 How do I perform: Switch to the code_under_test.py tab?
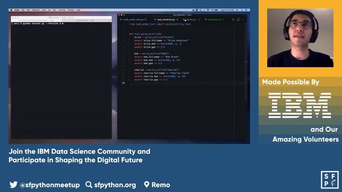coord(133,20)
